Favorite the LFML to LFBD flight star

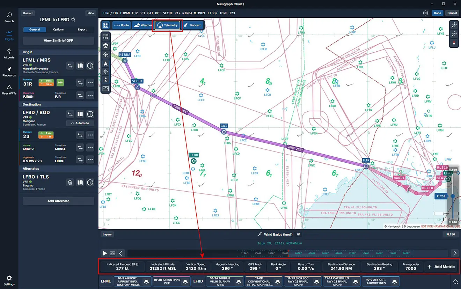tap(73, 20)
